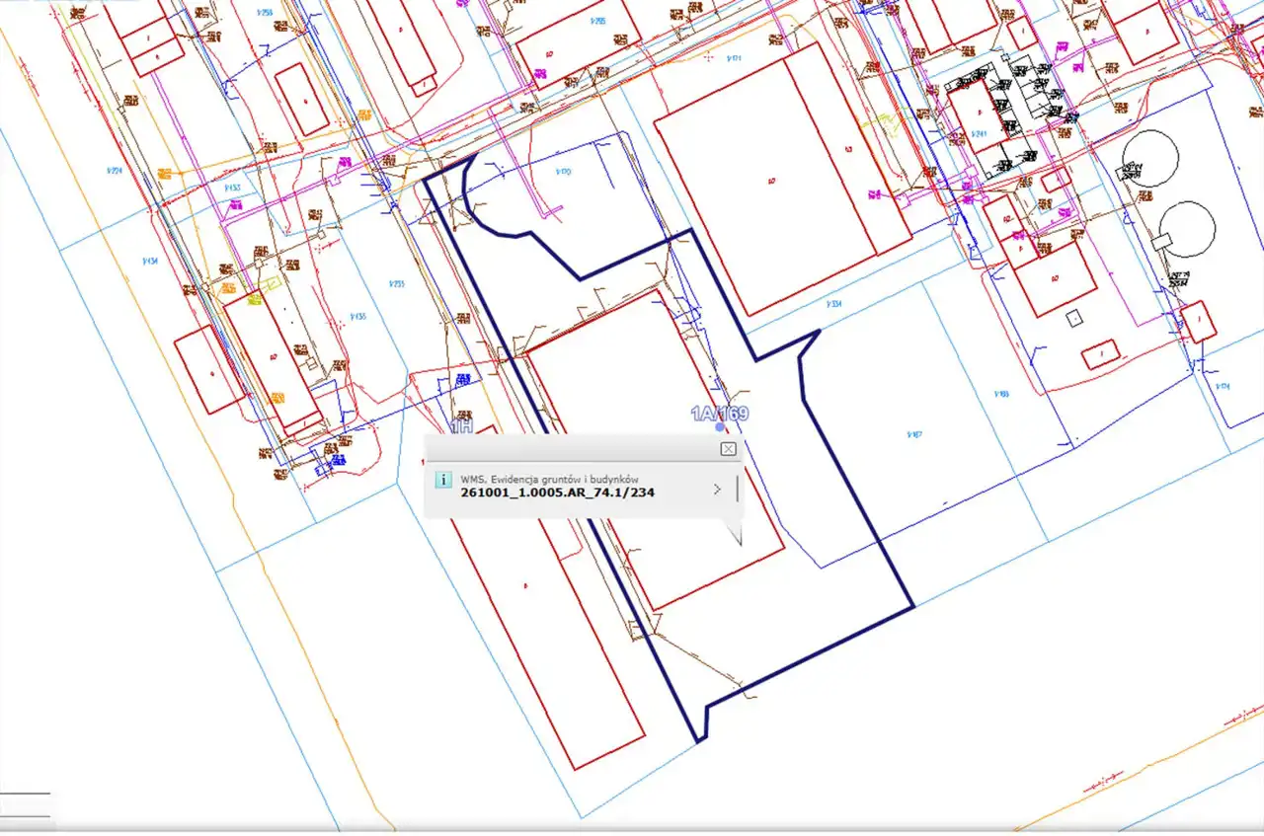Select the 1H map label
Viewport: 1264px width, 836px height.
461,426
